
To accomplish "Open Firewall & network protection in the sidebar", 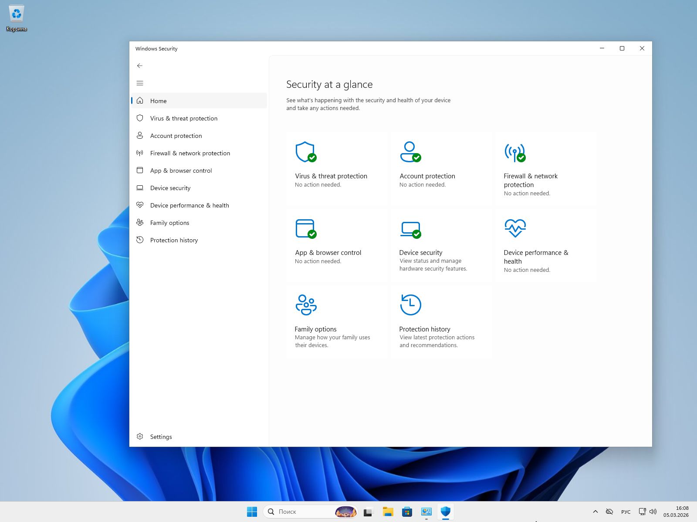I will click(x=190, y=153).
